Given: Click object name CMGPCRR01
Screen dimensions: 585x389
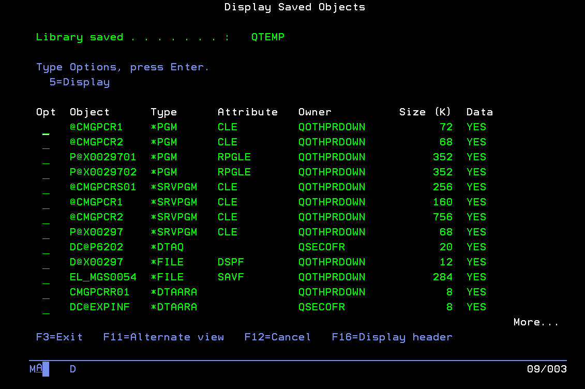Looking at the screenshot, I should 100,292.
